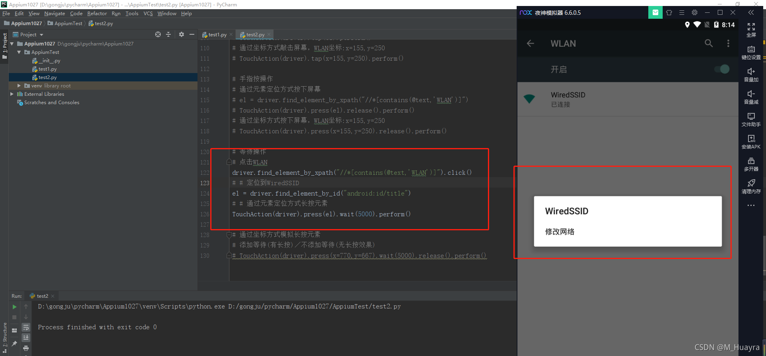The image size is (766, 356).
Task: Click Nox volume up (音量加)
Action: pos(751,75)
